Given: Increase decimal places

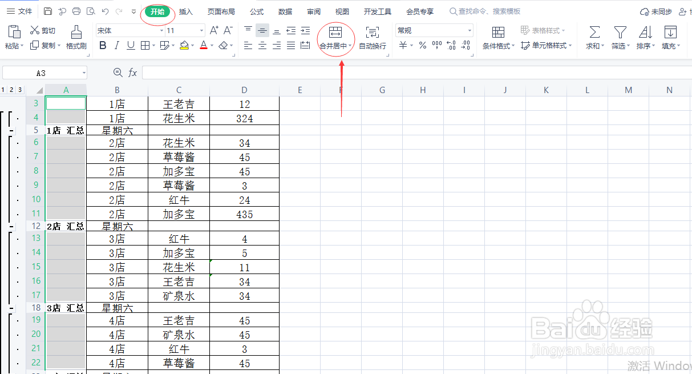Looking at the screenshot, I should pos(451,45).
